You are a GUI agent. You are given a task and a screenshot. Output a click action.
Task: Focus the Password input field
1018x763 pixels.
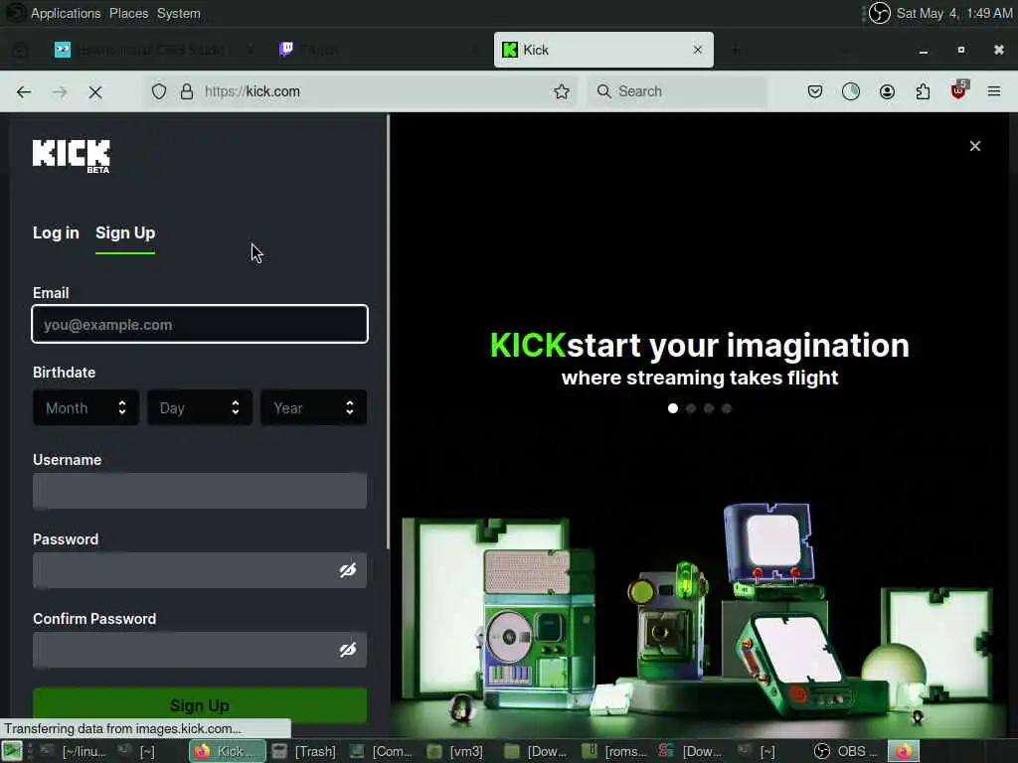pos(200,569)
